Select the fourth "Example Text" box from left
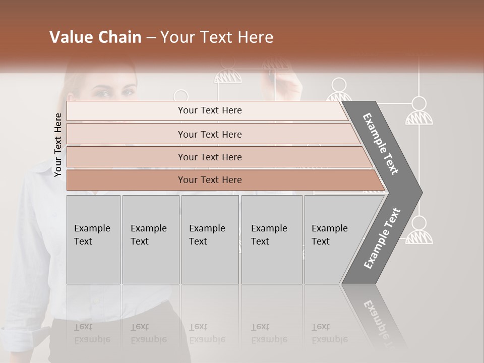Screen dimensions: 484x363 (x=271, y=239)
